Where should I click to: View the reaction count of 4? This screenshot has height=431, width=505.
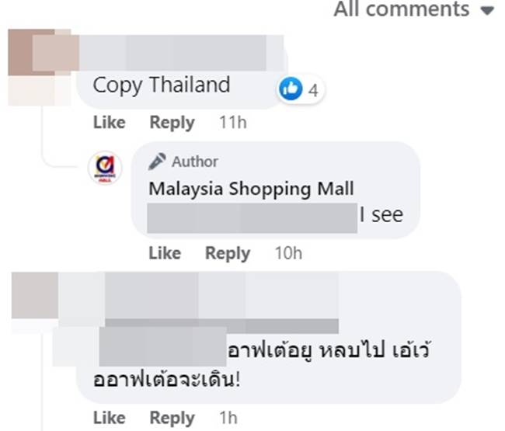(x=313, y=90)
